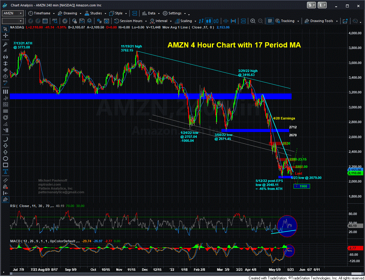
Task: Click the zoom out magnifier icon
Action: tap(261, 21)
